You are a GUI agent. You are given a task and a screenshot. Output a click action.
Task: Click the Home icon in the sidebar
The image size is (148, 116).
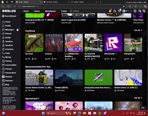3,22
